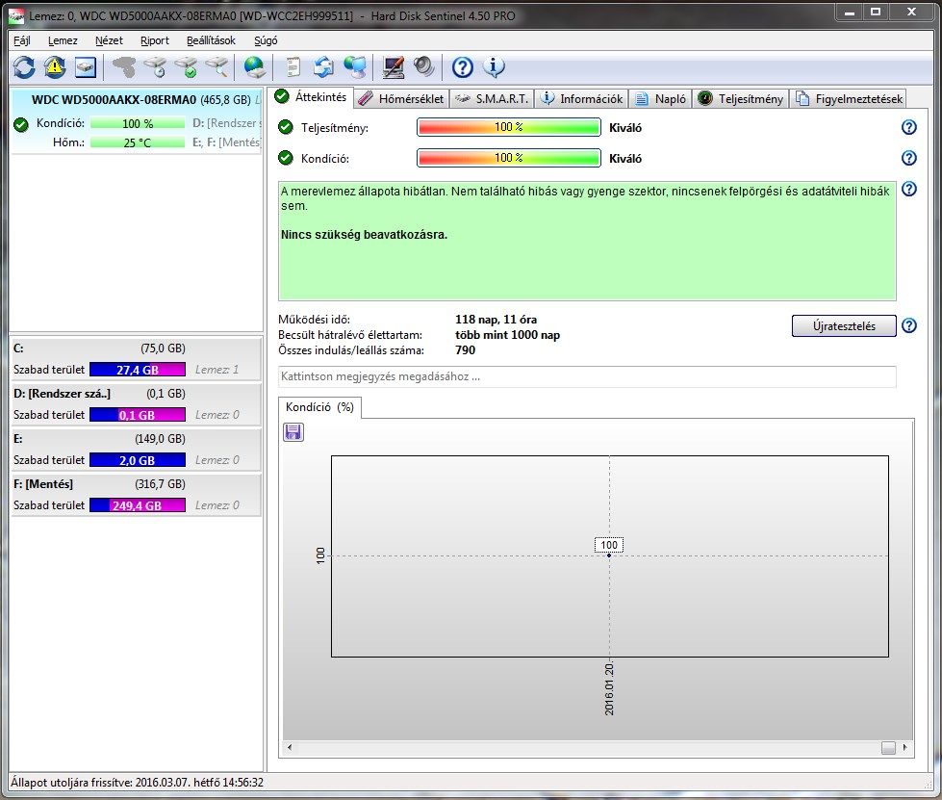
Task: Click the disk with magnifier toolbar icon
Action: coord(217,66)
